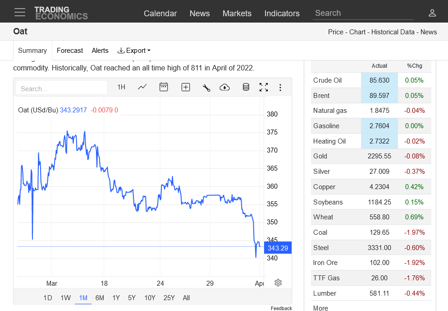448x311 pixels.
Task: Click the Coal change -1.97%
Action: tap(414, 232)
